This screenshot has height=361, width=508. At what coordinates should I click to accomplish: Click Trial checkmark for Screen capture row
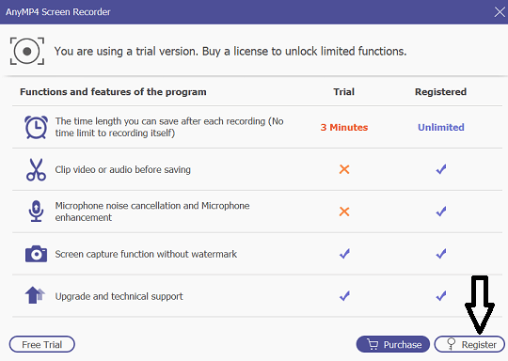coord(344,254)
